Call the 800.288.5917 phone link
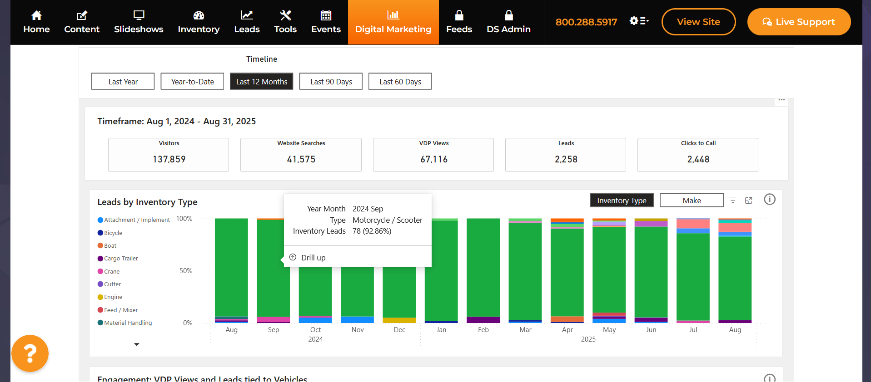Screen dimensions: 871x382 586,22
